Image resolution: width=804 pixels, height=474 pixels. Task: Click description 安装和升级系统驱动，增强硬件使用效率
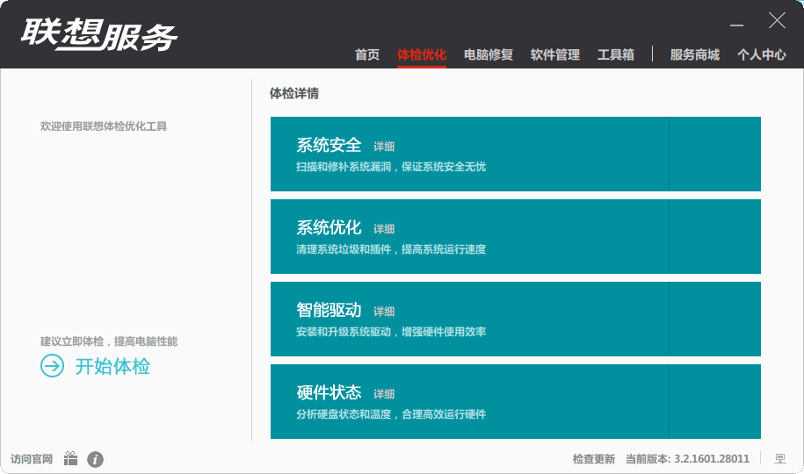391,332
